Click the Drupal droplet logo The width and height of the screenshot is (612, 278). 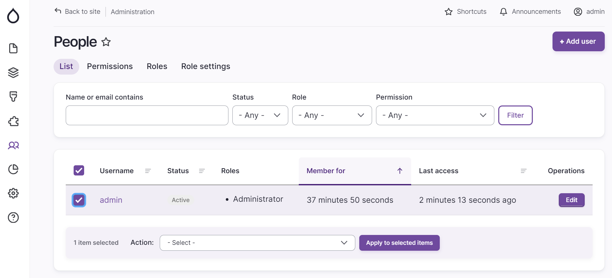[13, 16]
